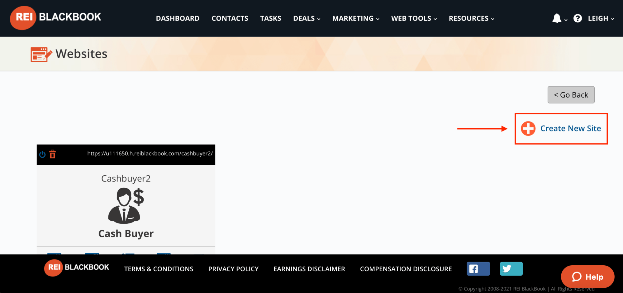
Task: Click the orange plus Create icon
Action: 528,128
